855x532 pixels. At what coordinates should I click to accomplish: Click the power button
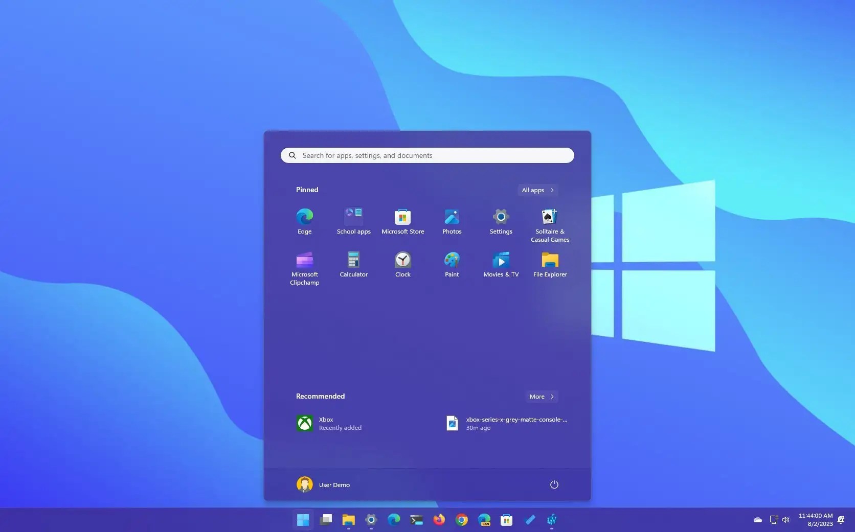[554, 484]
